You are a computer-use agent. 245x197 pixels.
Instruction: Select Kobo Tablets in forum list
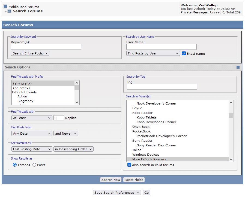pos(178,117)
